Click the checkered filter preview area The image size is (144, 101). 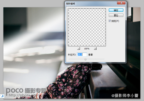87,27
